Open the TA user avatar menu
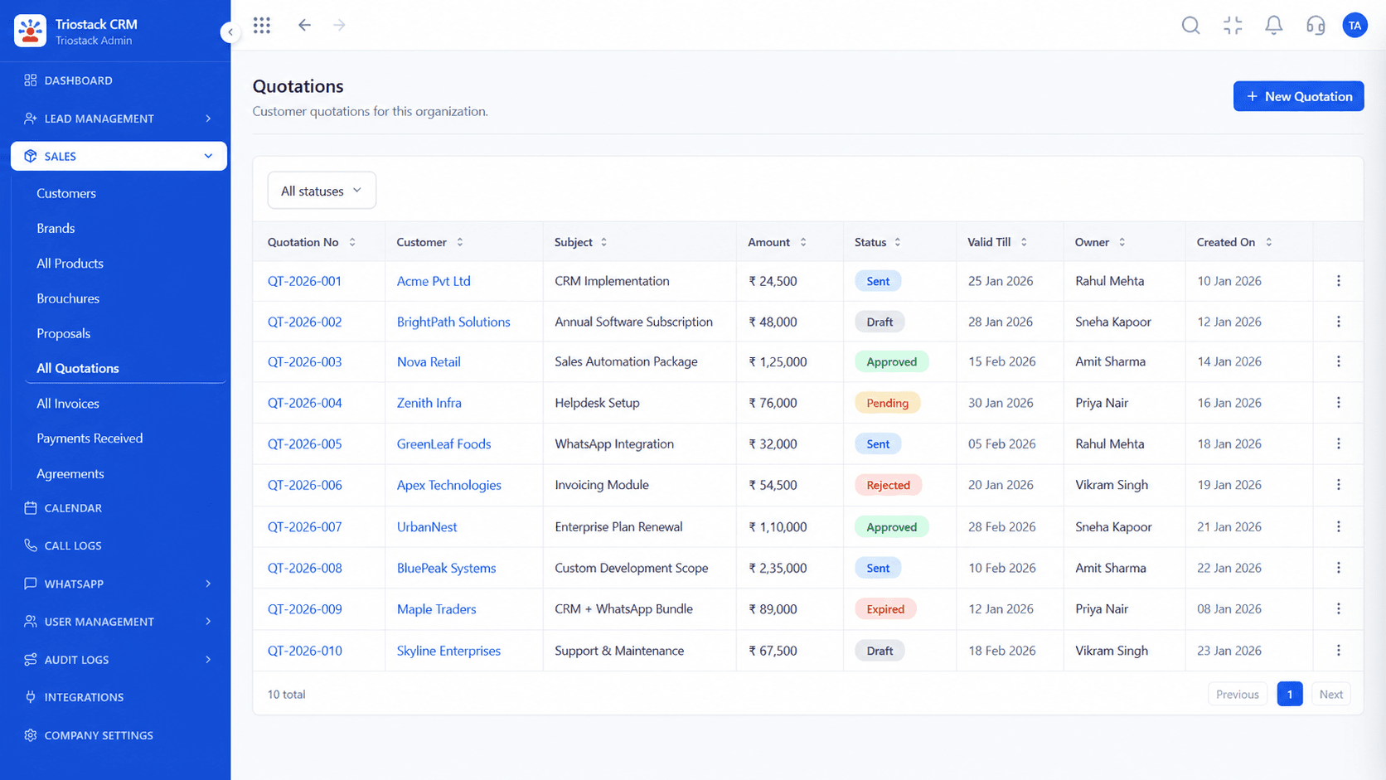The width and height of the screenshot is (1386, 780). [1354, 25]
